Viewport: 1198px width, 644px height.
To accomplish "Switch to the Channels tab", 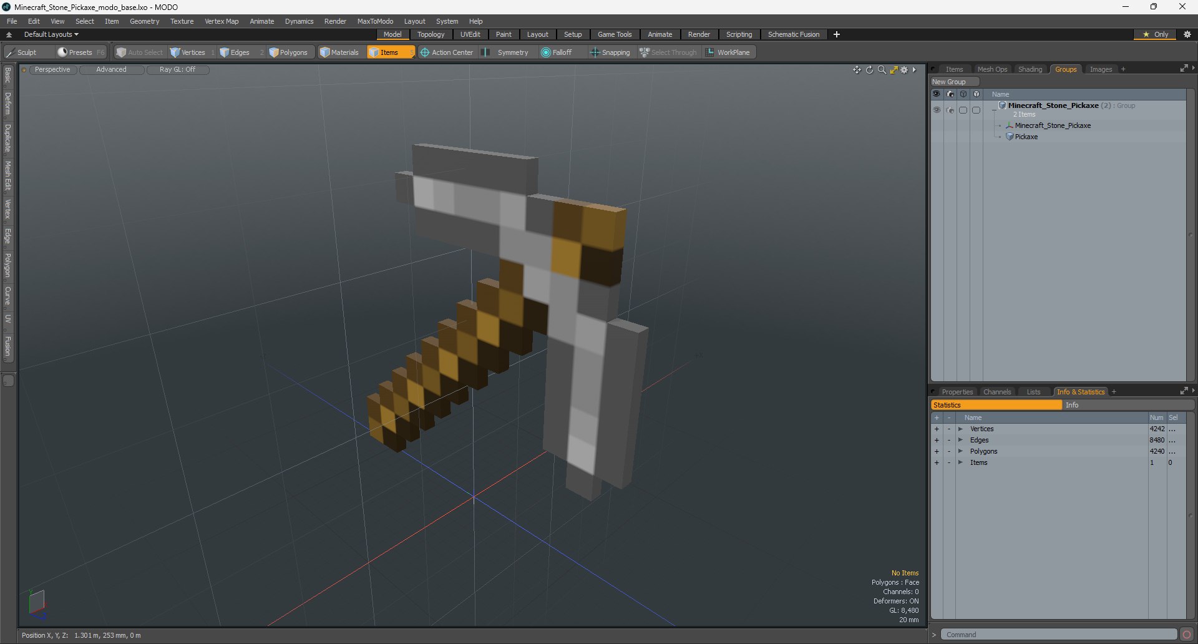I will (x=996, y=392).
